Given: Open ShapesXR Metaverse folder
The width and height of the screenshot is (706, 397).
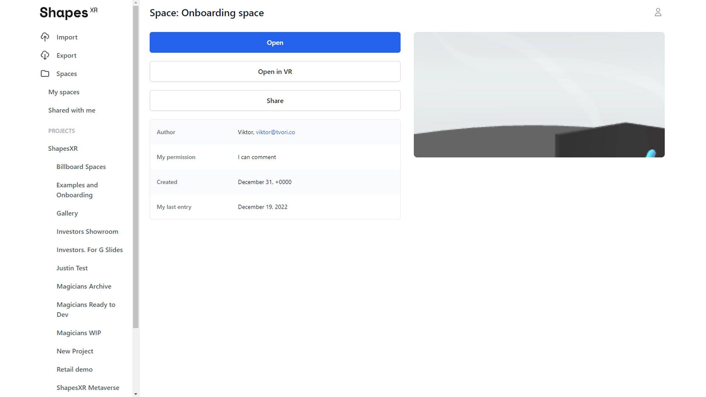Looking at the screenshot, I should (88, 388).
